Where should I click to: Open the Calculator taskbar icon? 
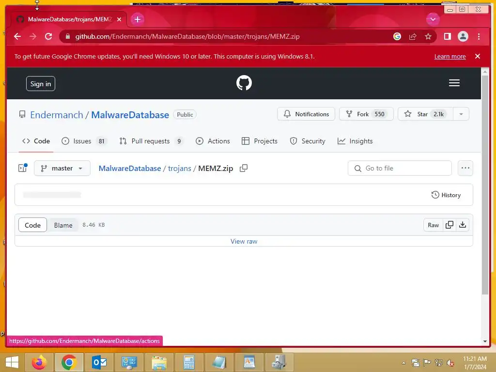tap(189, 362)
